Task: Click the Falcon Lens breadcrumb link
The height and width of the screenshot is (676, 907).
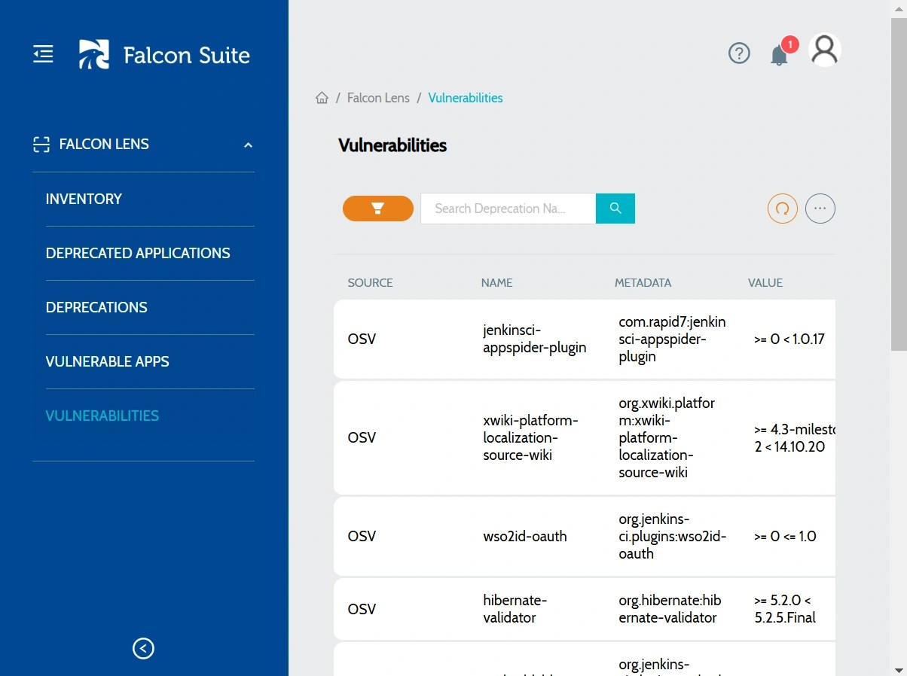Action: click(x=378, y=98)
